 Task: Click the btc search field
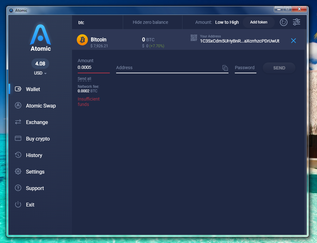97,23
